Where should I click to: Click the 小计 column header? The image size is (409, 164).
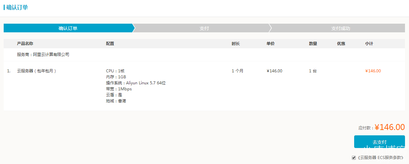point(369,44)
